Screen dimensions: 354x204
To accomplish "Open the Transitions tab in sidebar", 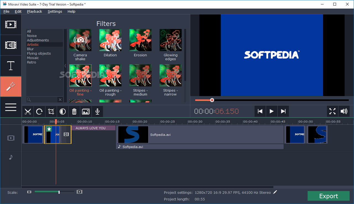I will tap(10, 45).
